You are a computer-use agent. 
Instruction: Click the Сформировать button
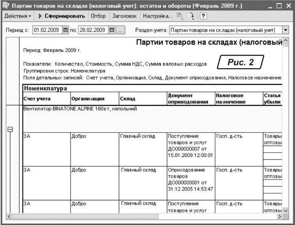tap(62, 16)
